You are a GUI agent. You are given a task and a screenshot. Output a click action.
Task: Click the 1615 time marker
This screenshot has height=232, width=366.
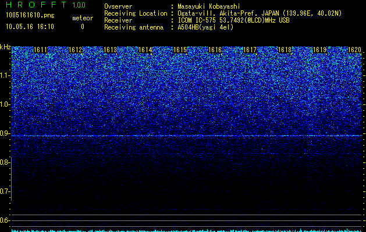(x=180, y=50)
